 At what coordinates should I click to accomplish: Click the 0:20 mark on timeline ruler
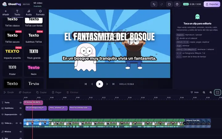point(156,98)
